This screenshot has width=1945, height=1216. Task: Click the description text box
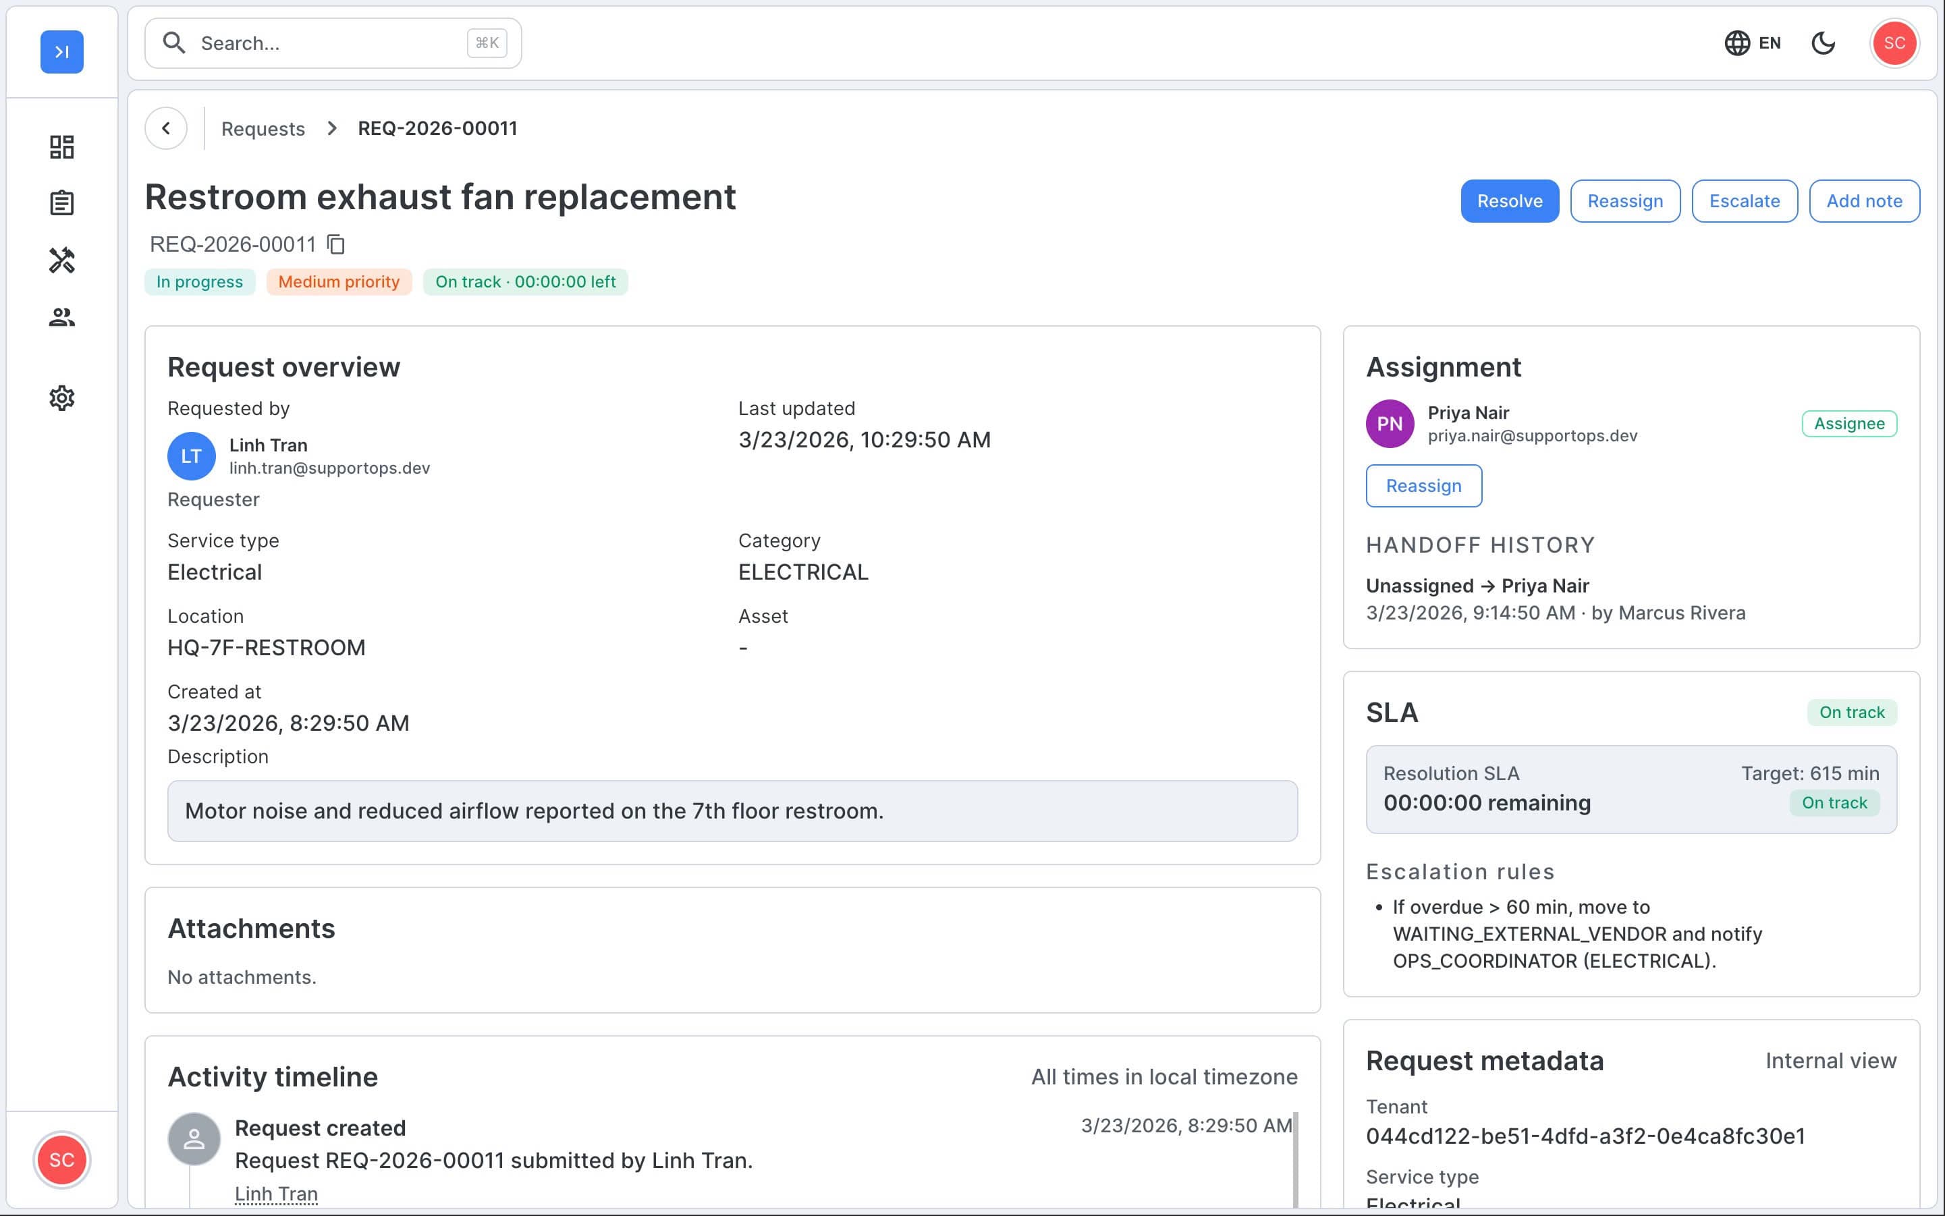point(732,810)
